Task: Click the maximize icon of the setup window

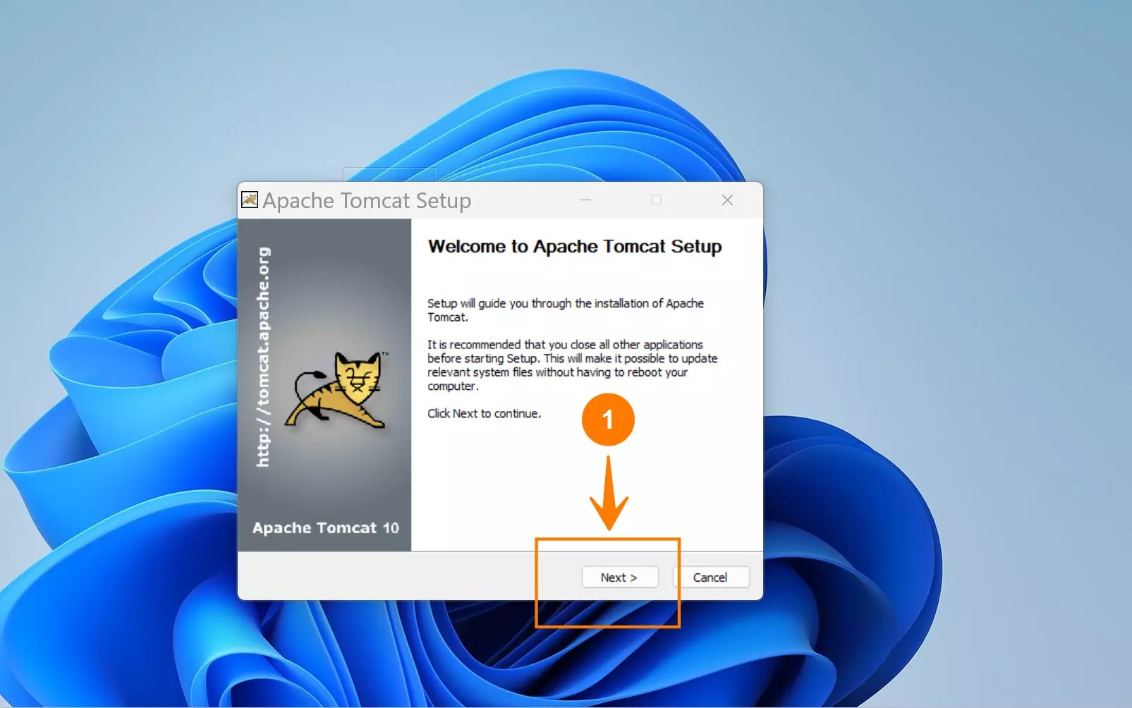Action: pos(657,200)
